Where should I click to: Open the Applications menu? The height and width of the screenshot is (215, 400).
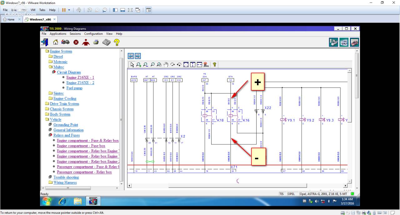[58, 34]
